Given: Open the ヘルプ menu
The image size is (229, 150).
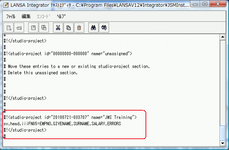Looking at the screenshot, I should [x=61, y=17].
